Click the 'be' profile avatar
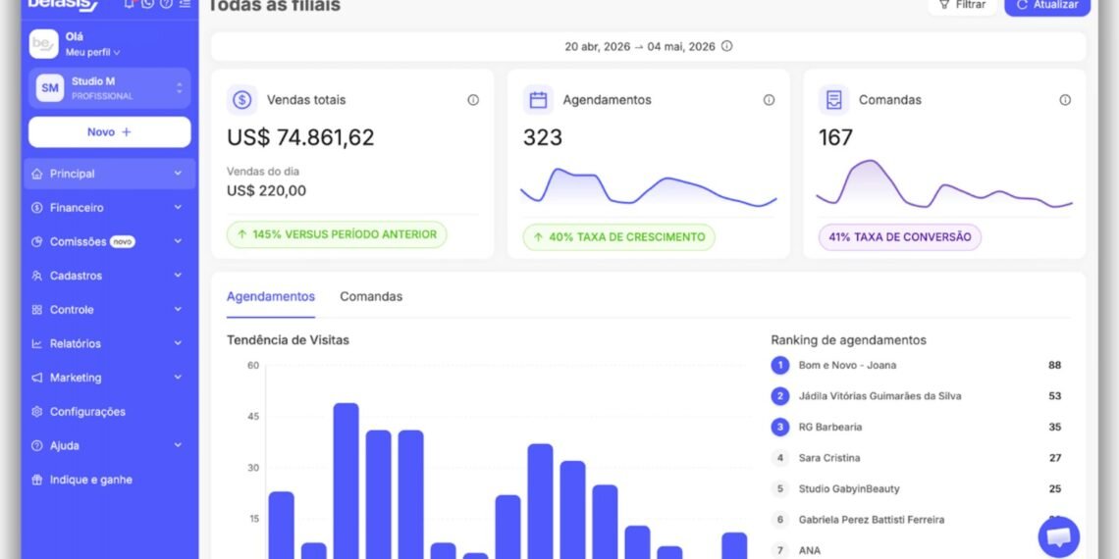 44,44
